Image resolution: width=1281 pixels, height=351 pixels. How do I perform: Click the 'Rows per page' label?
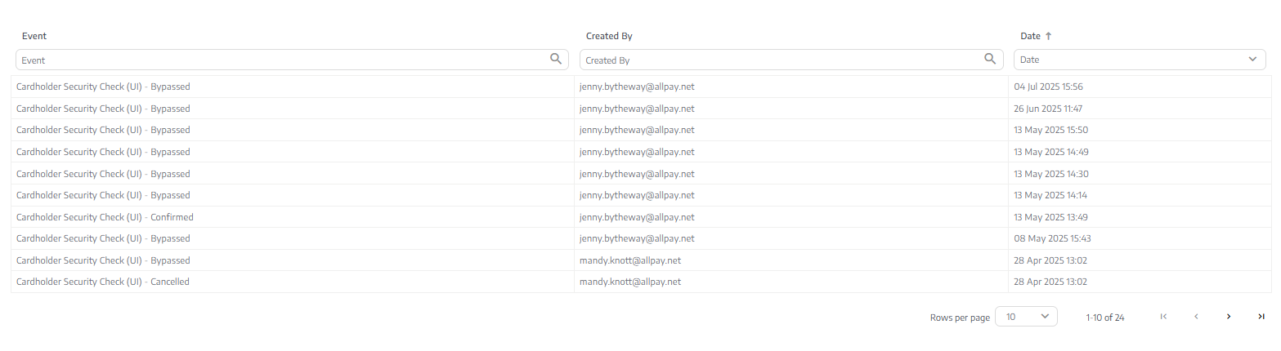click(x=960, y=318)
